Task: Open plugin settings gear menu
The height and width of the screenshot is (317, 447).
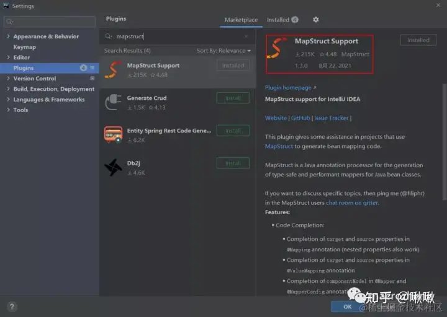Action: (x=315, y=20)
